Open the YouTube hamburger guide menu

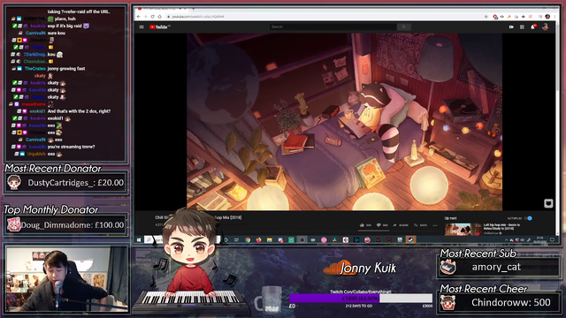point(141,27)
